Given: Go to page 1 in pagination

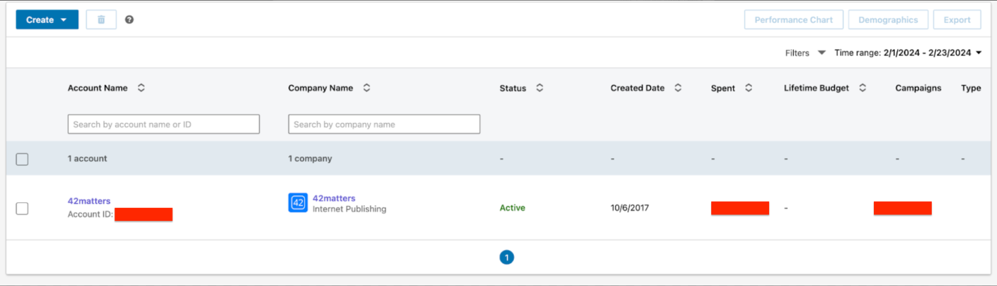Looking at the screenshot, I should tap(507, 257).
